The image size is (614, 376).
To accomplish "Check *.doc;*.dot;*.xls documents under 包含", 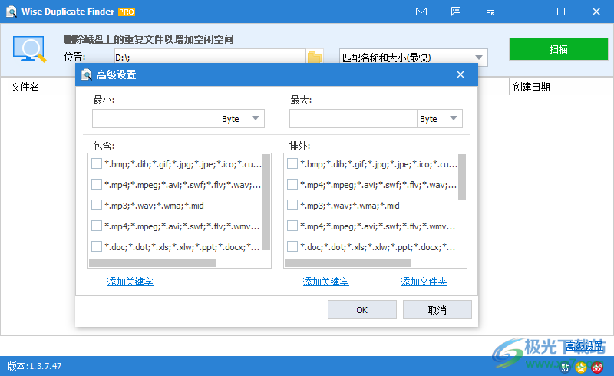I will pyautogui.click(x=97, y=247).
